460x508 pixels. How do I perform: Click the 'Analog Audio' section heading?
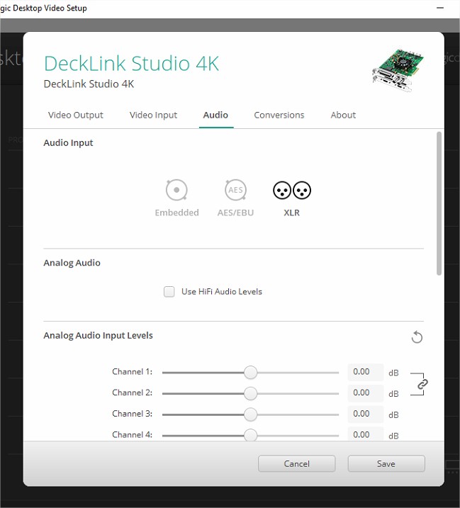pos(72,263)
